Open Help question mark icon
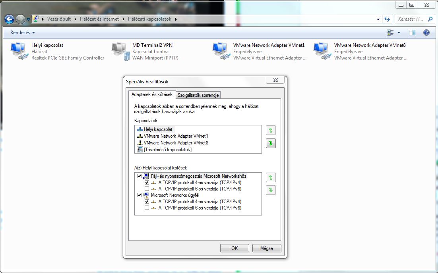The width and height of the screenshot is (438, 273). click(426, 33)
